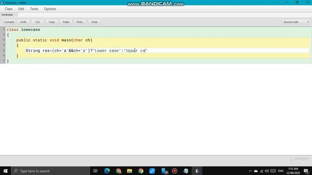Open the Windows Start menu
Image resolution: width=312 pixels, height=175 pixels.
click(5, 171)
